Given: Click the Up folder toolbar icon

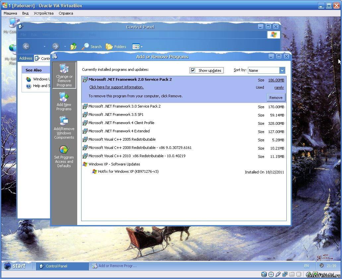Looking at the screenshot, I should pos(74,47).
